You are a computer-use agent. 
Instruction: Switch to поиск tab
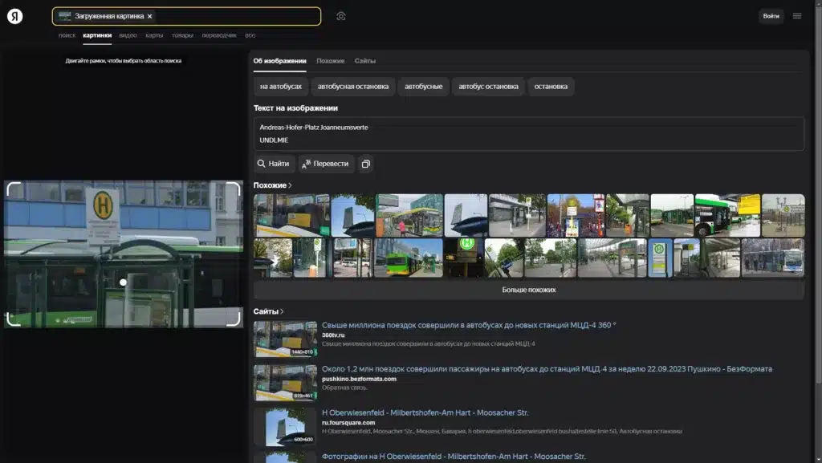click(x=67, y=35)
